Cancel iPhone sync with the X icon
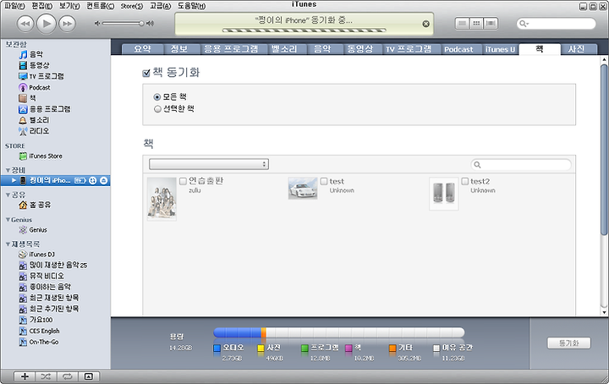 point(425,24)
